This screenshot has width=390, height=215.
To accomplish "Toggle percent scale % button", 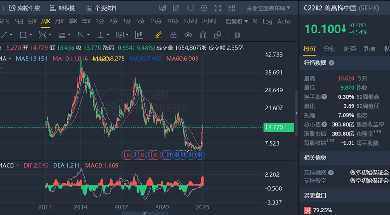I will (x=255, y=22).
